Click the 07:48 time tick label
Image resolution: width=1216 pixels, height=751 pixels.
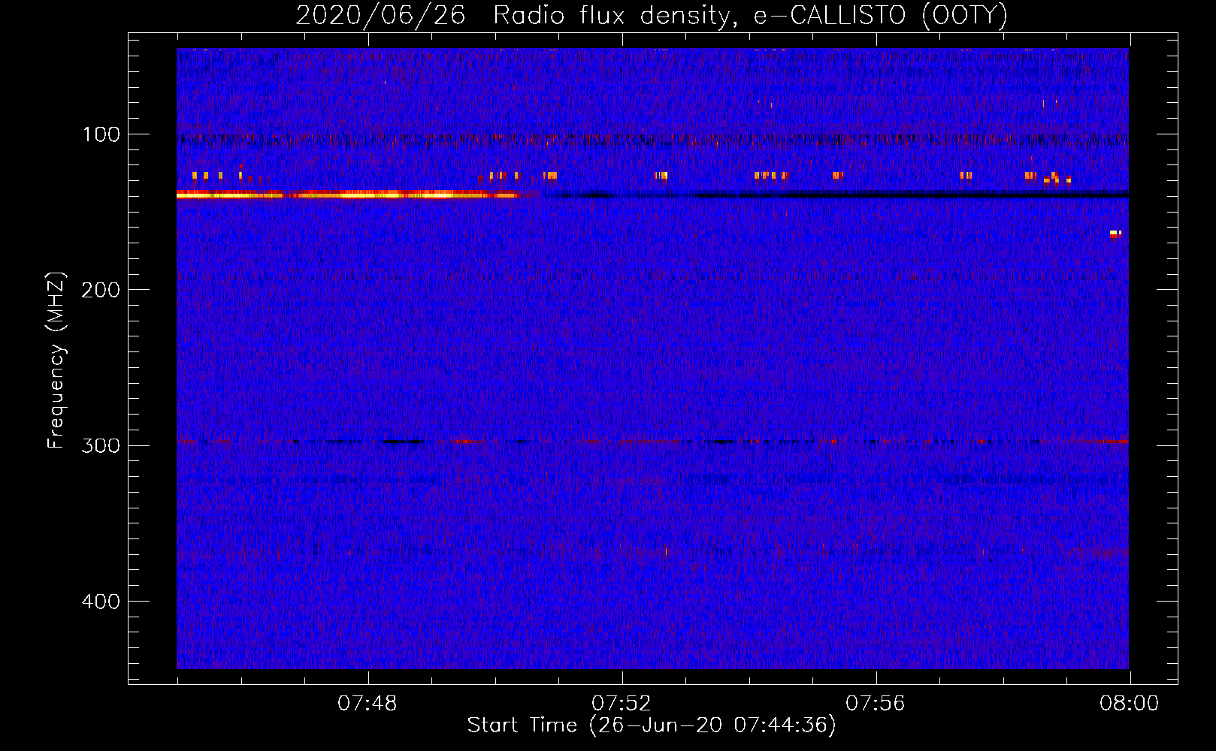point(367,704)
